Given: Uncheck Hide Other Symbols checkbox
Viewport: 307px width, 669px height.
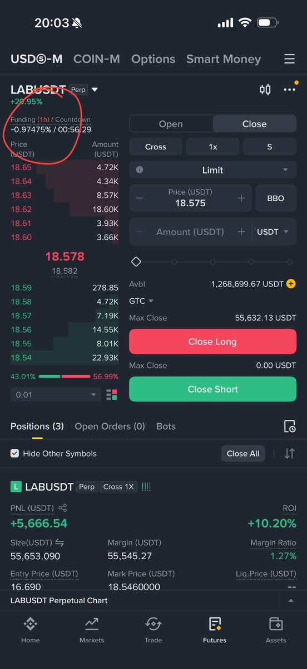Looking at the screenshot, I should (x=15, y=453).
